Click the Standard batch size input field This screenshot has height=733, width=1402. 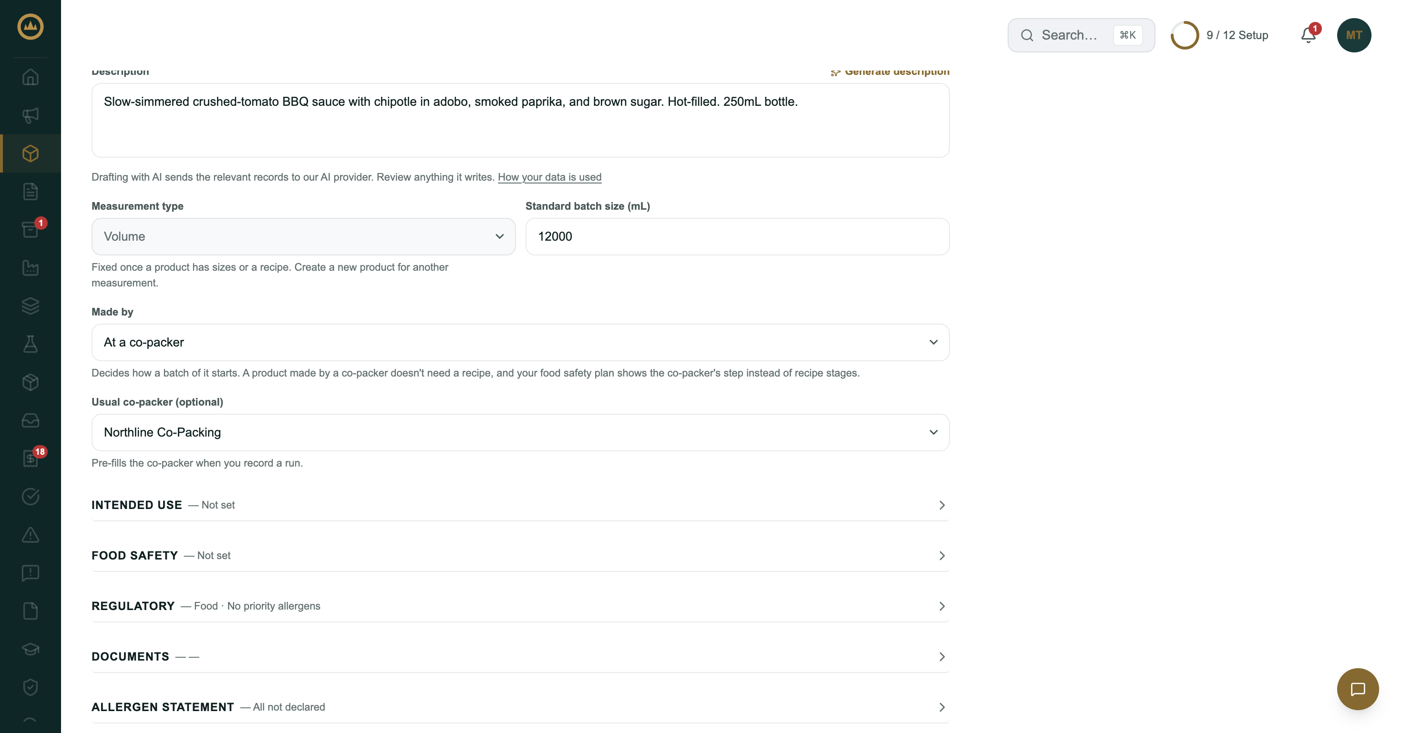pyautogui.click(x=737, y=236)
